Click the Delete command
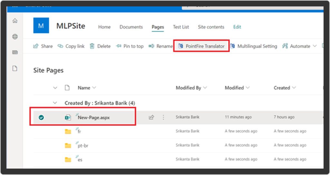The image size is (330, 175). (100, 46)
